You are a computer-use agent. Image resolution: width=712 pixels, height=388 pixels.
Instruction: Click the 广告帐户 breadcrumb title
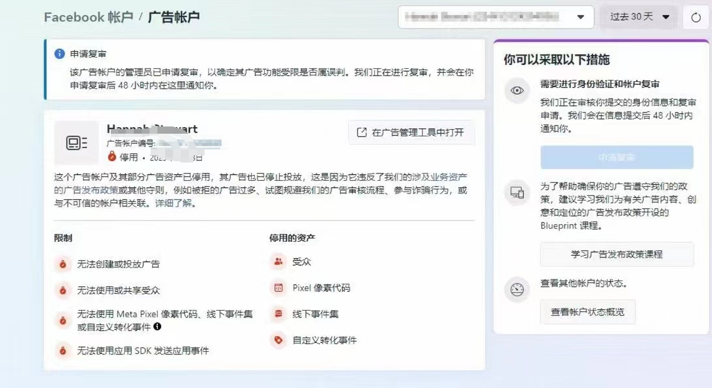pyautogui.click(x=174, y=17)
